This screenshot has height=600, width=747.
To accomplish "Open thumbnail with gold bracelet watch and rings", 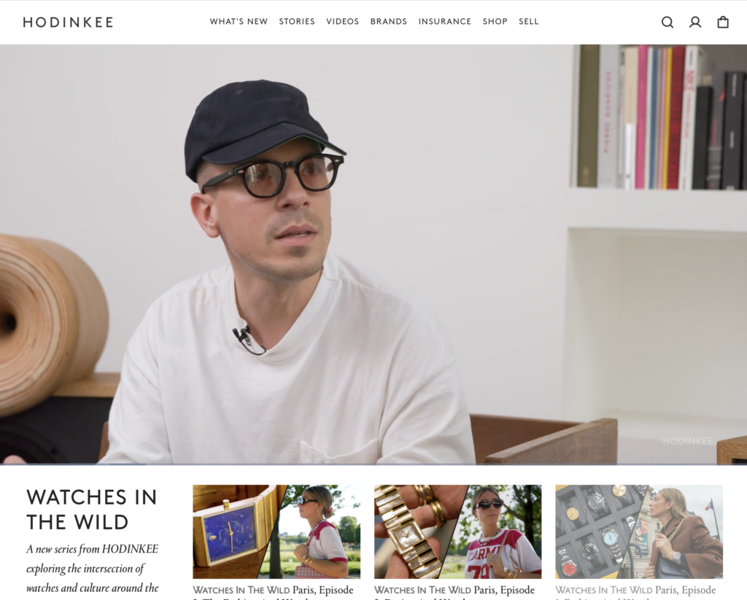I will coord(458,531).
